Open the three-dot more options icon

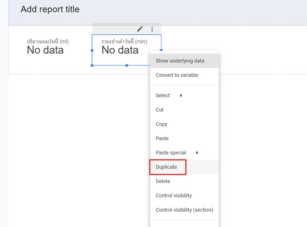[x=152, y=29]
